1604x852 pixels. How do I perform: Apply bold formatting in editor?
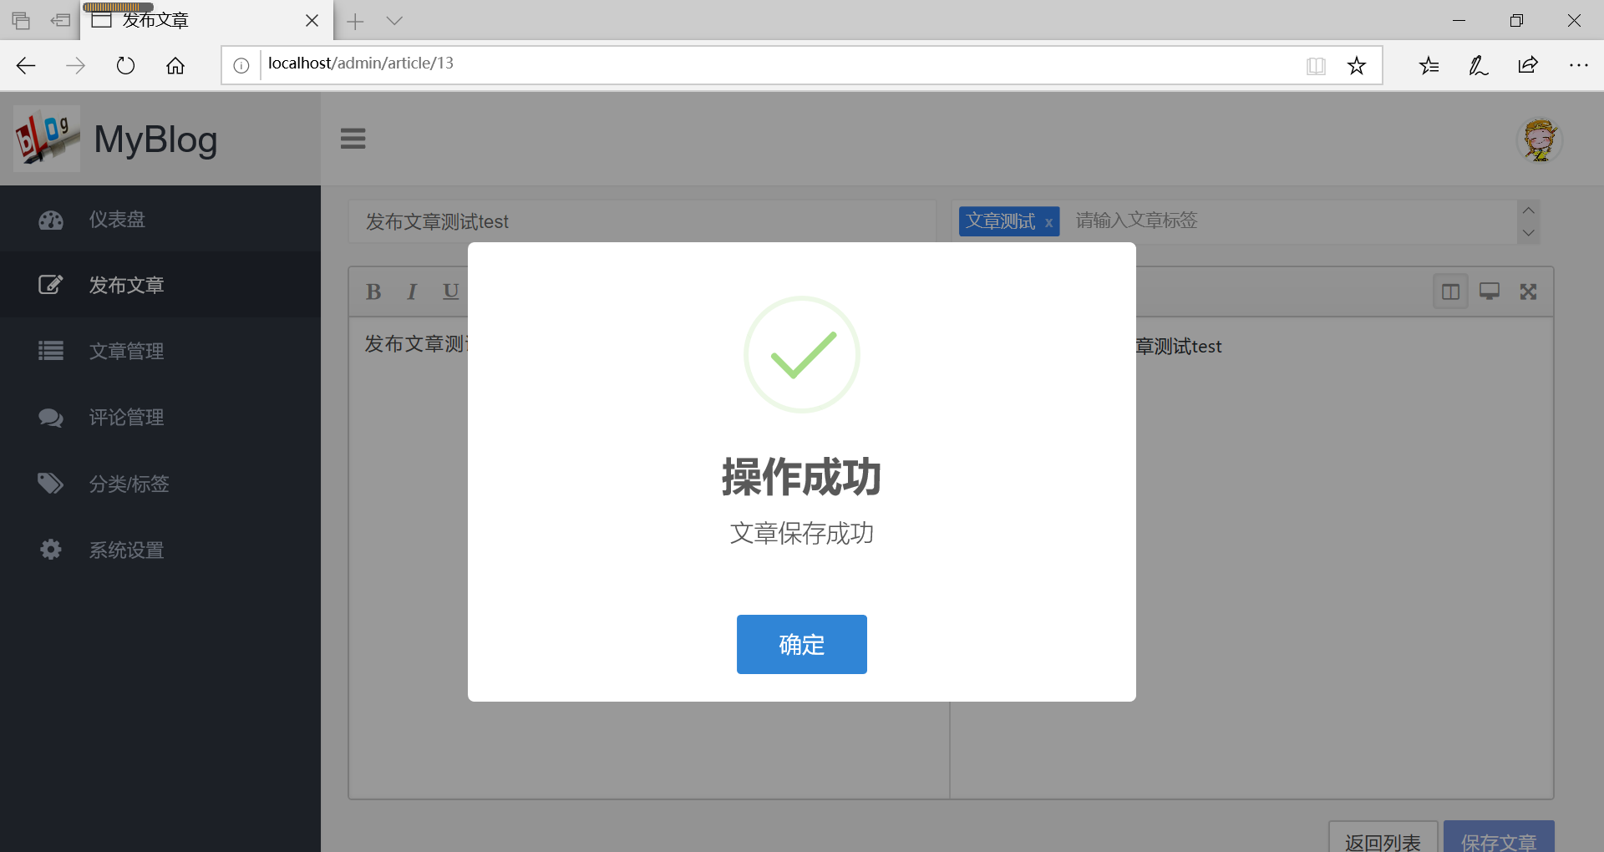[373, 292]
